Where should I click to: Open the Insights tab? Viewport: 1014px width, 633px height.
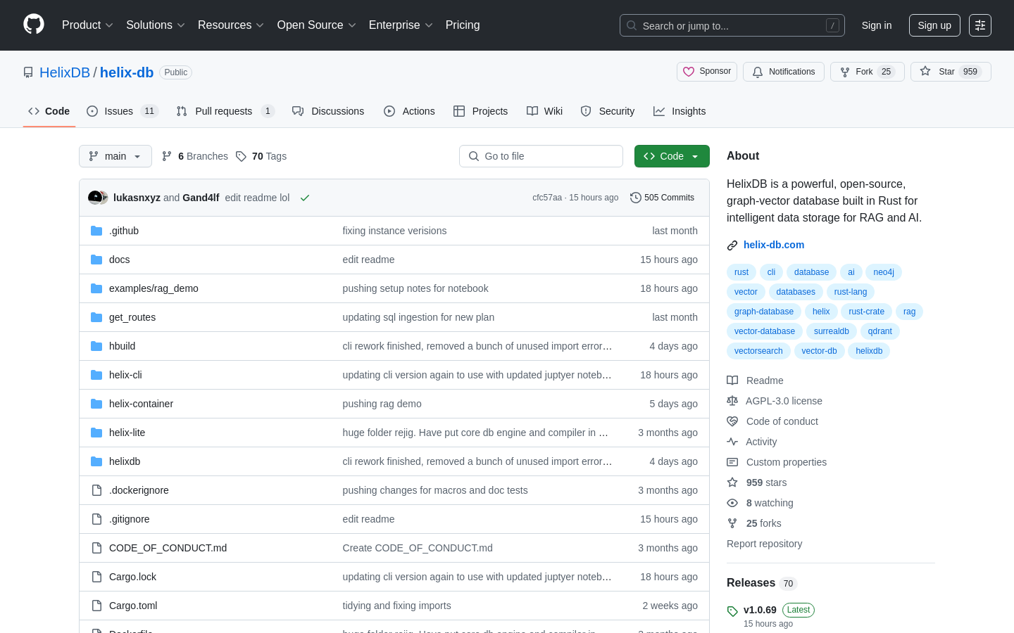(x=680, y=111)
